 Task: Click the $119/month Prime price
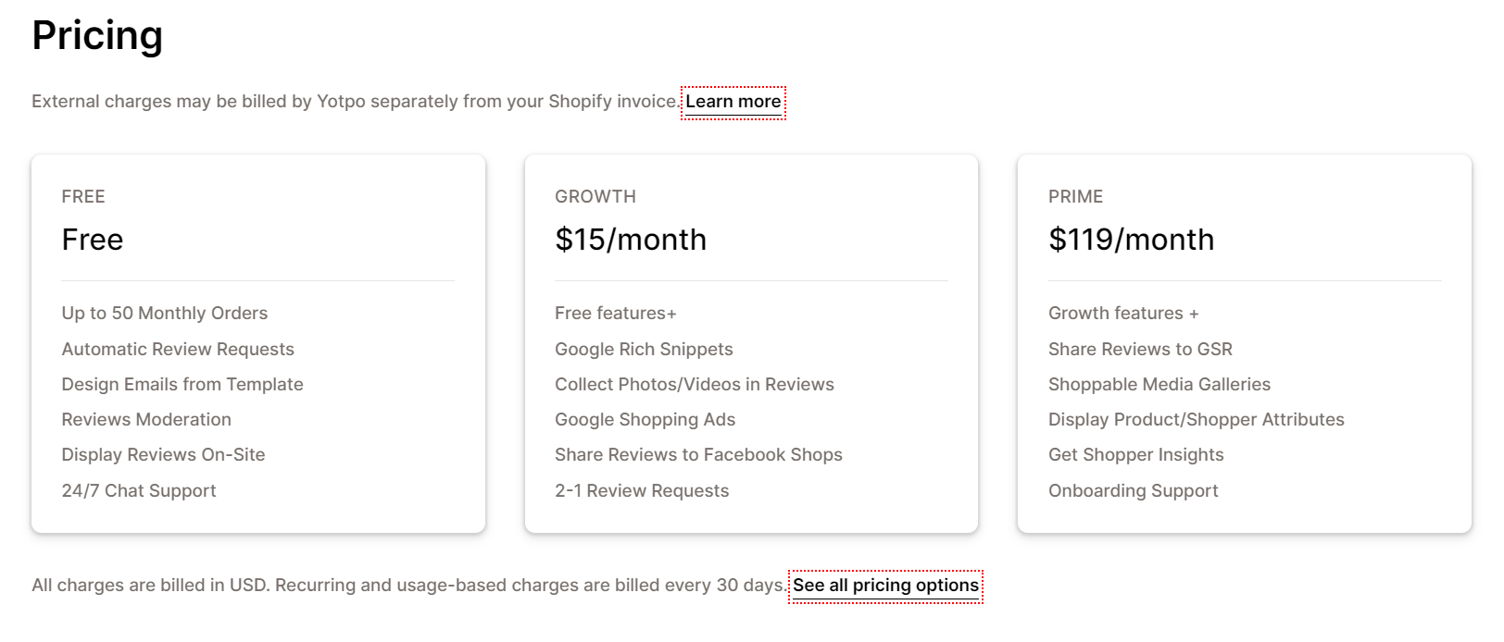click(1131, 240)
